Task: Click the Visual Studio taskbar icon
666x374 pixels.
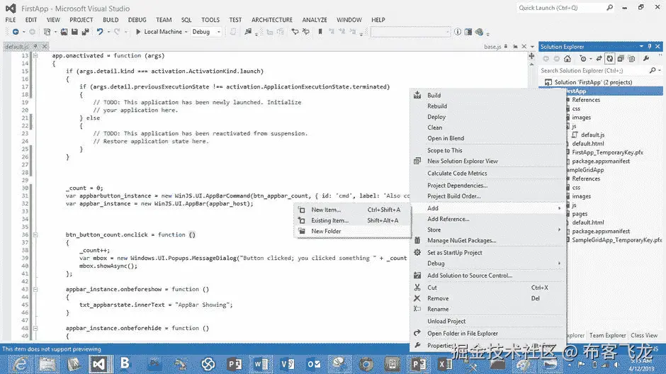Action: (x=99, y=364)
